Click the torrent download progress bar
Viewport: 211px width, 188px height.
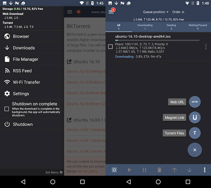pyautogui.click(x=157, y=40)
